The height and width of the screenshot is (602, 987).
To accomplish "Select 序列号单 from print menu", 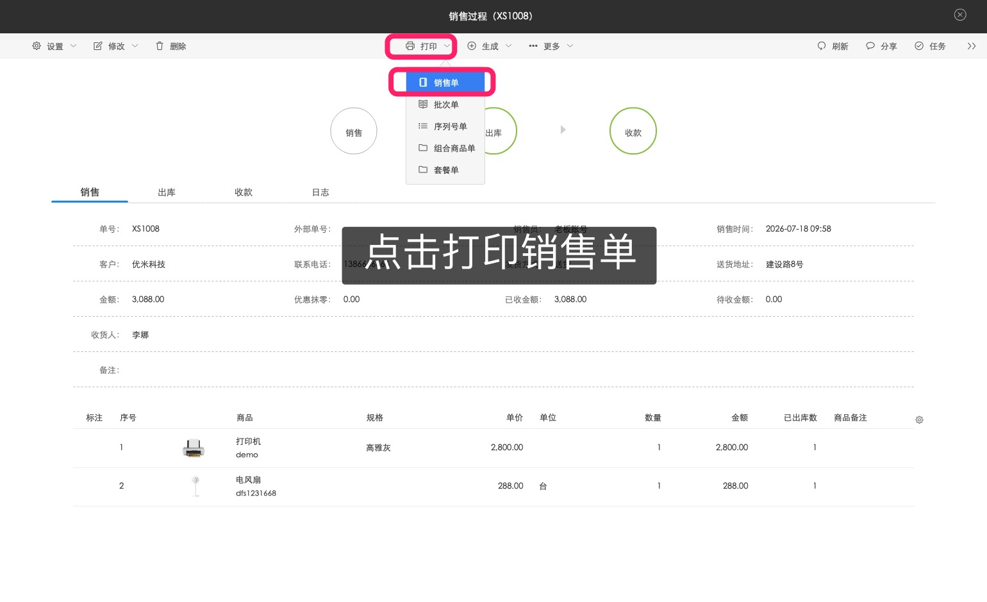I will 445,126.
